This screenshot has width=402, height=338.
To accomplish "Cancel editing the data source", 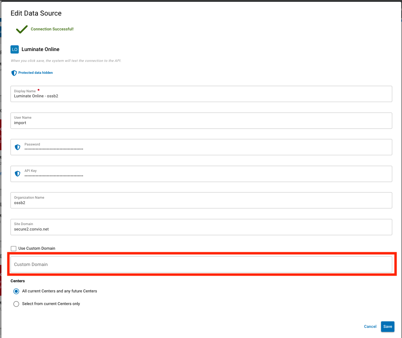I will pos(370,326).
